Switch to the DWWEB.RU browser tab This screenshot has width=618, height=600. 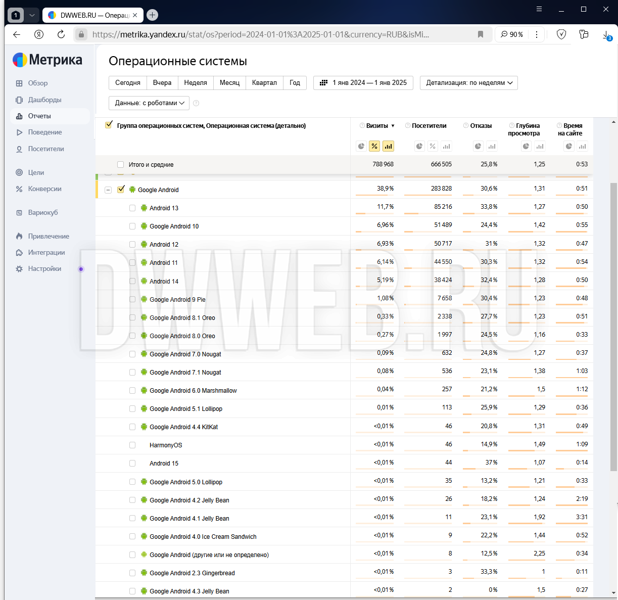[x=92, y=15]
